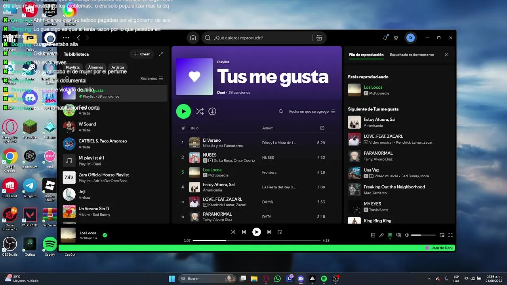Toggle repeat in player bar
This screenshot has width=507, height=285.
(280, 232)
